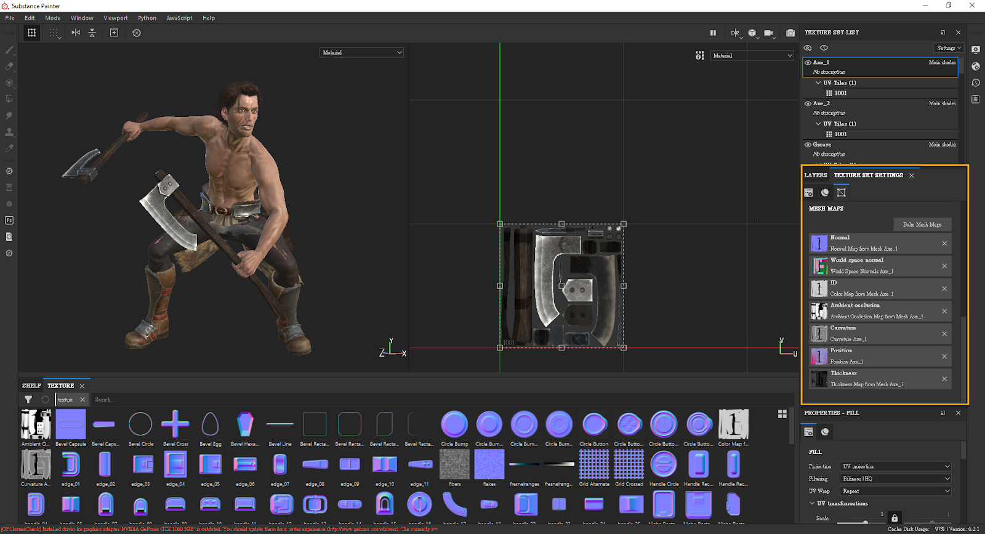Collapse the UV transformations section

click(812, 503)
